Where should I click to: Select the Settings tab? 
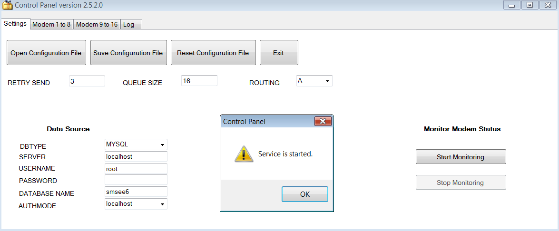point(15,24)
